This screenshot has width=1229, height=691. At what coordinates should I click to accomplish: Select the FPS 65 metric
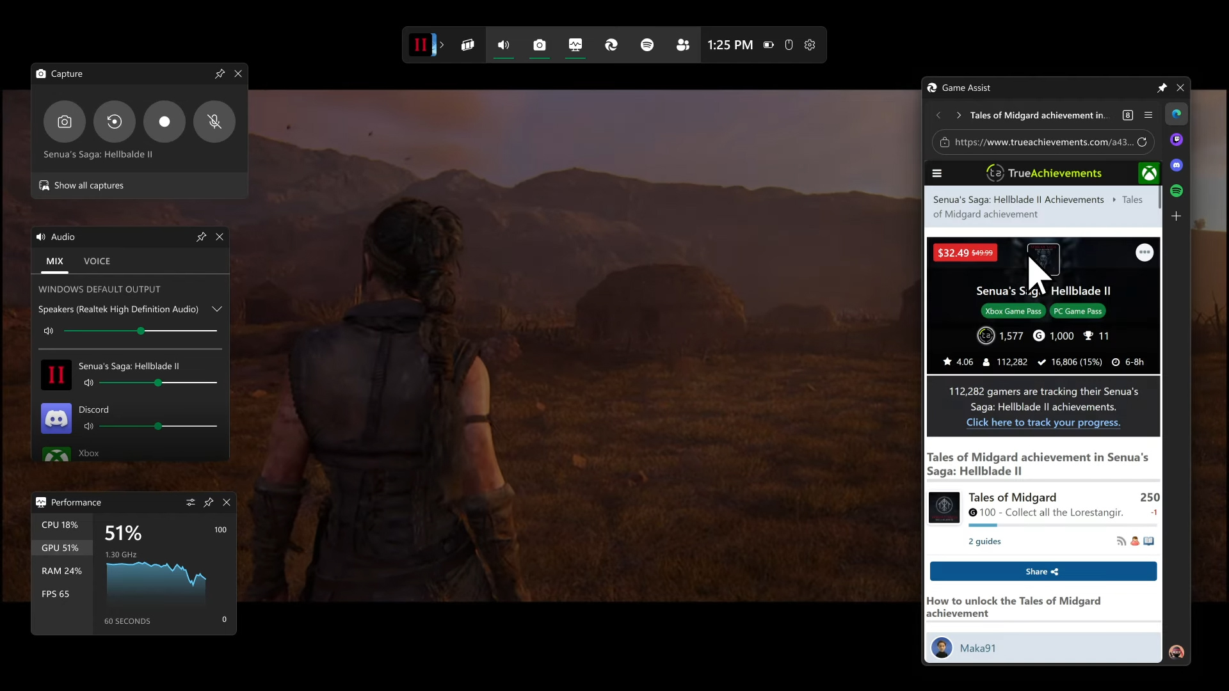pyautogui.click(x=62, y=594)
